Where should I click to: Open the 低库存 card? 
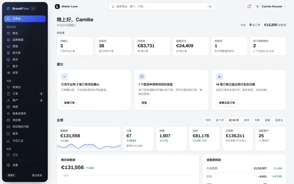tap(229, 46)
